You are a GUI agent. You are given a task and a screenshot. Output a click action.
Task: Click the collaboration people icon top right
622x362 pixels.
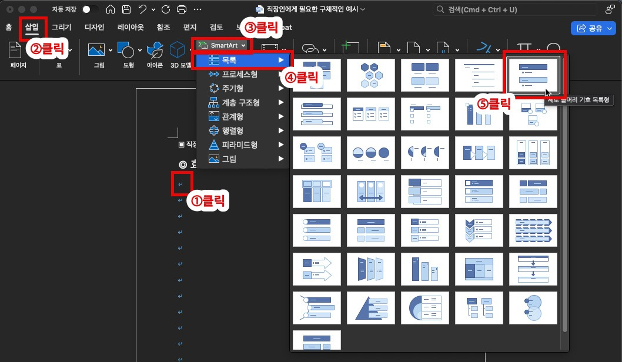point(610,9)
